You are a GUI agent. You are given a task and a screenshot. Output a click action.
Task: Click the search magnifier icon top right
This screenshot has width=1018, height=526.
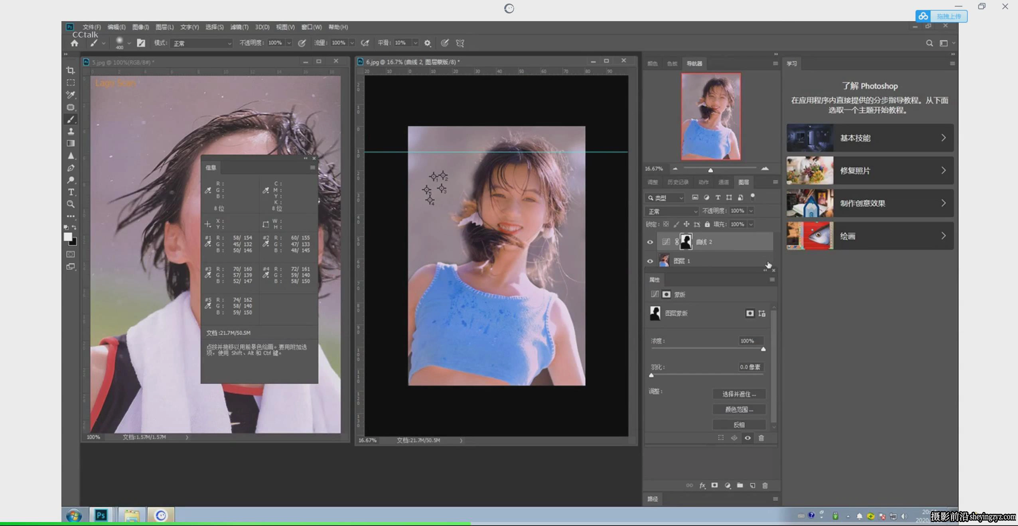pyautogui.click(x=929, y=43)
